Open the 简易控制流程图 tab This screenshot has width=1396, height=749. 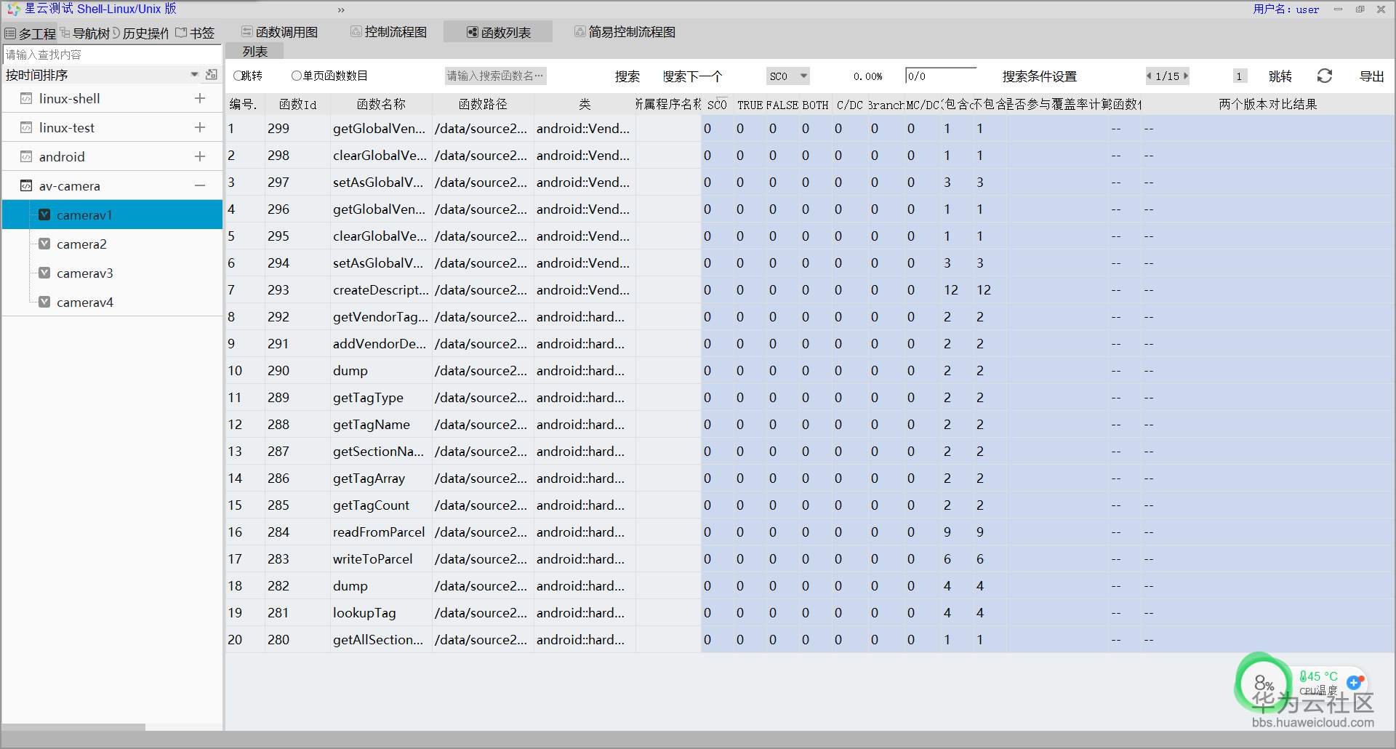pyautogui.click(x=625, y=32)
